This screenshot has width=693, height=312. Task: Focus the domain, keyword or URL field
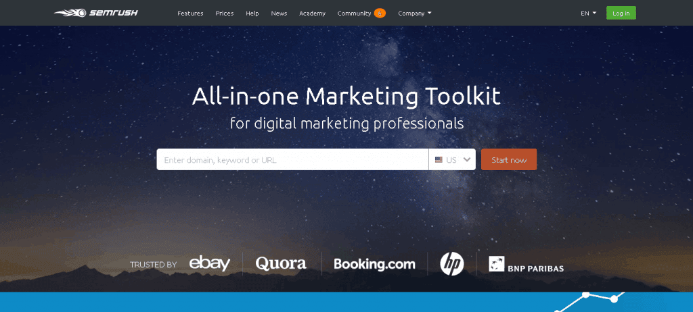(292, 159)
